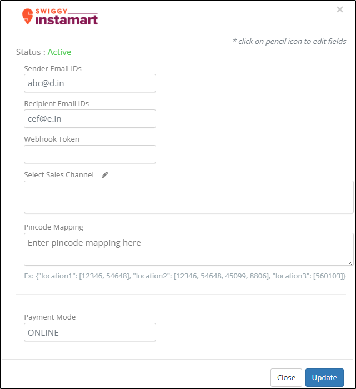Click inside the Pincode Mapping text area
Screen dimensions: 356x389
click(188, 249)
